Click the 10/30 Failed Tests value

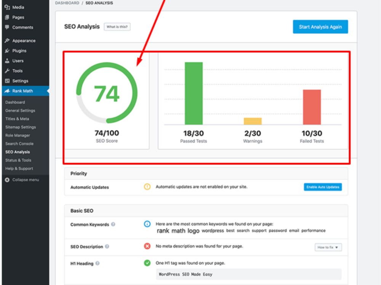pyautogui.click(x=312, y=133)
